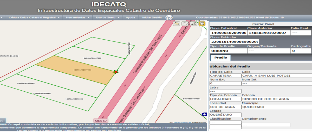Click the Num Ext field

tap(225, 84)
